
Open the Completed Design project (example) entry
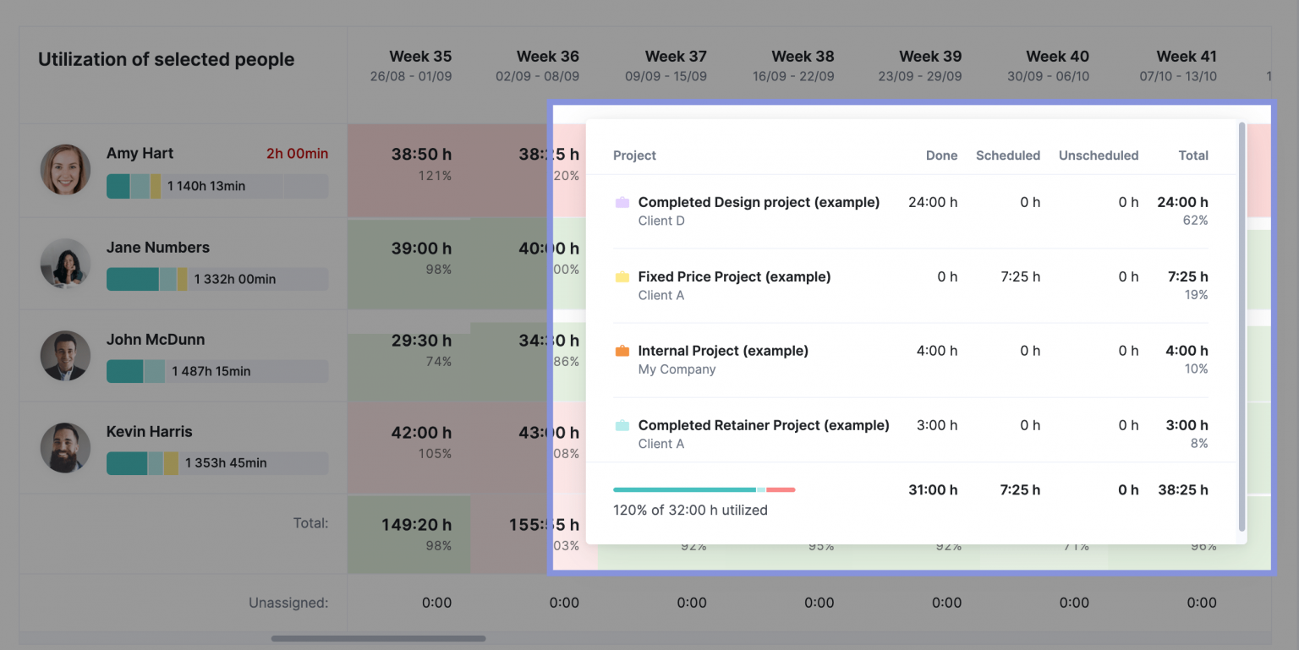pos(759,202)
